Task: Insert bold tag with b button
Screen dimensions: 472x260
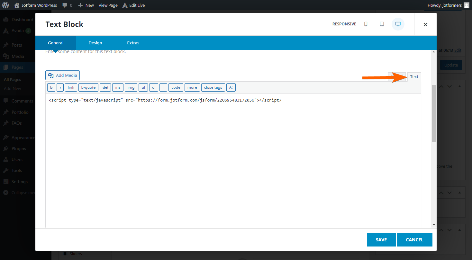Action: [x=51, y=87]
